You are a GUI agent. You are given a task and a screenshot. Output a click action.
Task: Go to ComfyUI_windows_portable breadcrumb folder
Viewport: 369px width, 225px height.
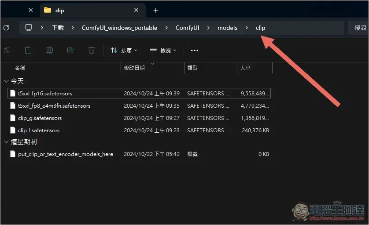(x=119, y=28)
